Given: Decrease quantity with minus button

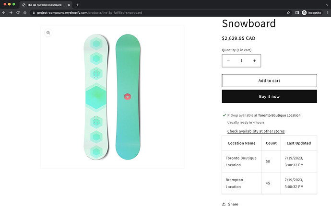Looking at the screenshot, I should coord(228,61).
